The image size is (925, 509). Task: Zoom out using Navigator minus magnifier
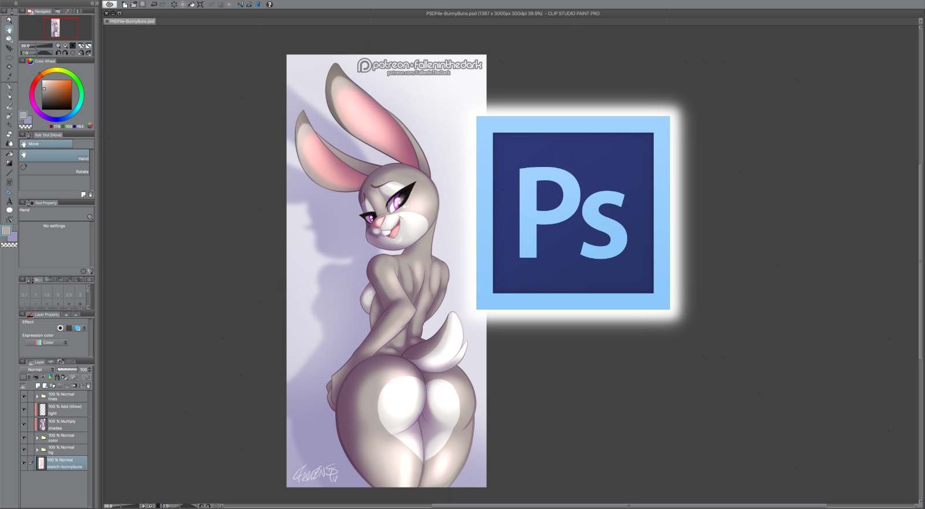tap(58, 46)
